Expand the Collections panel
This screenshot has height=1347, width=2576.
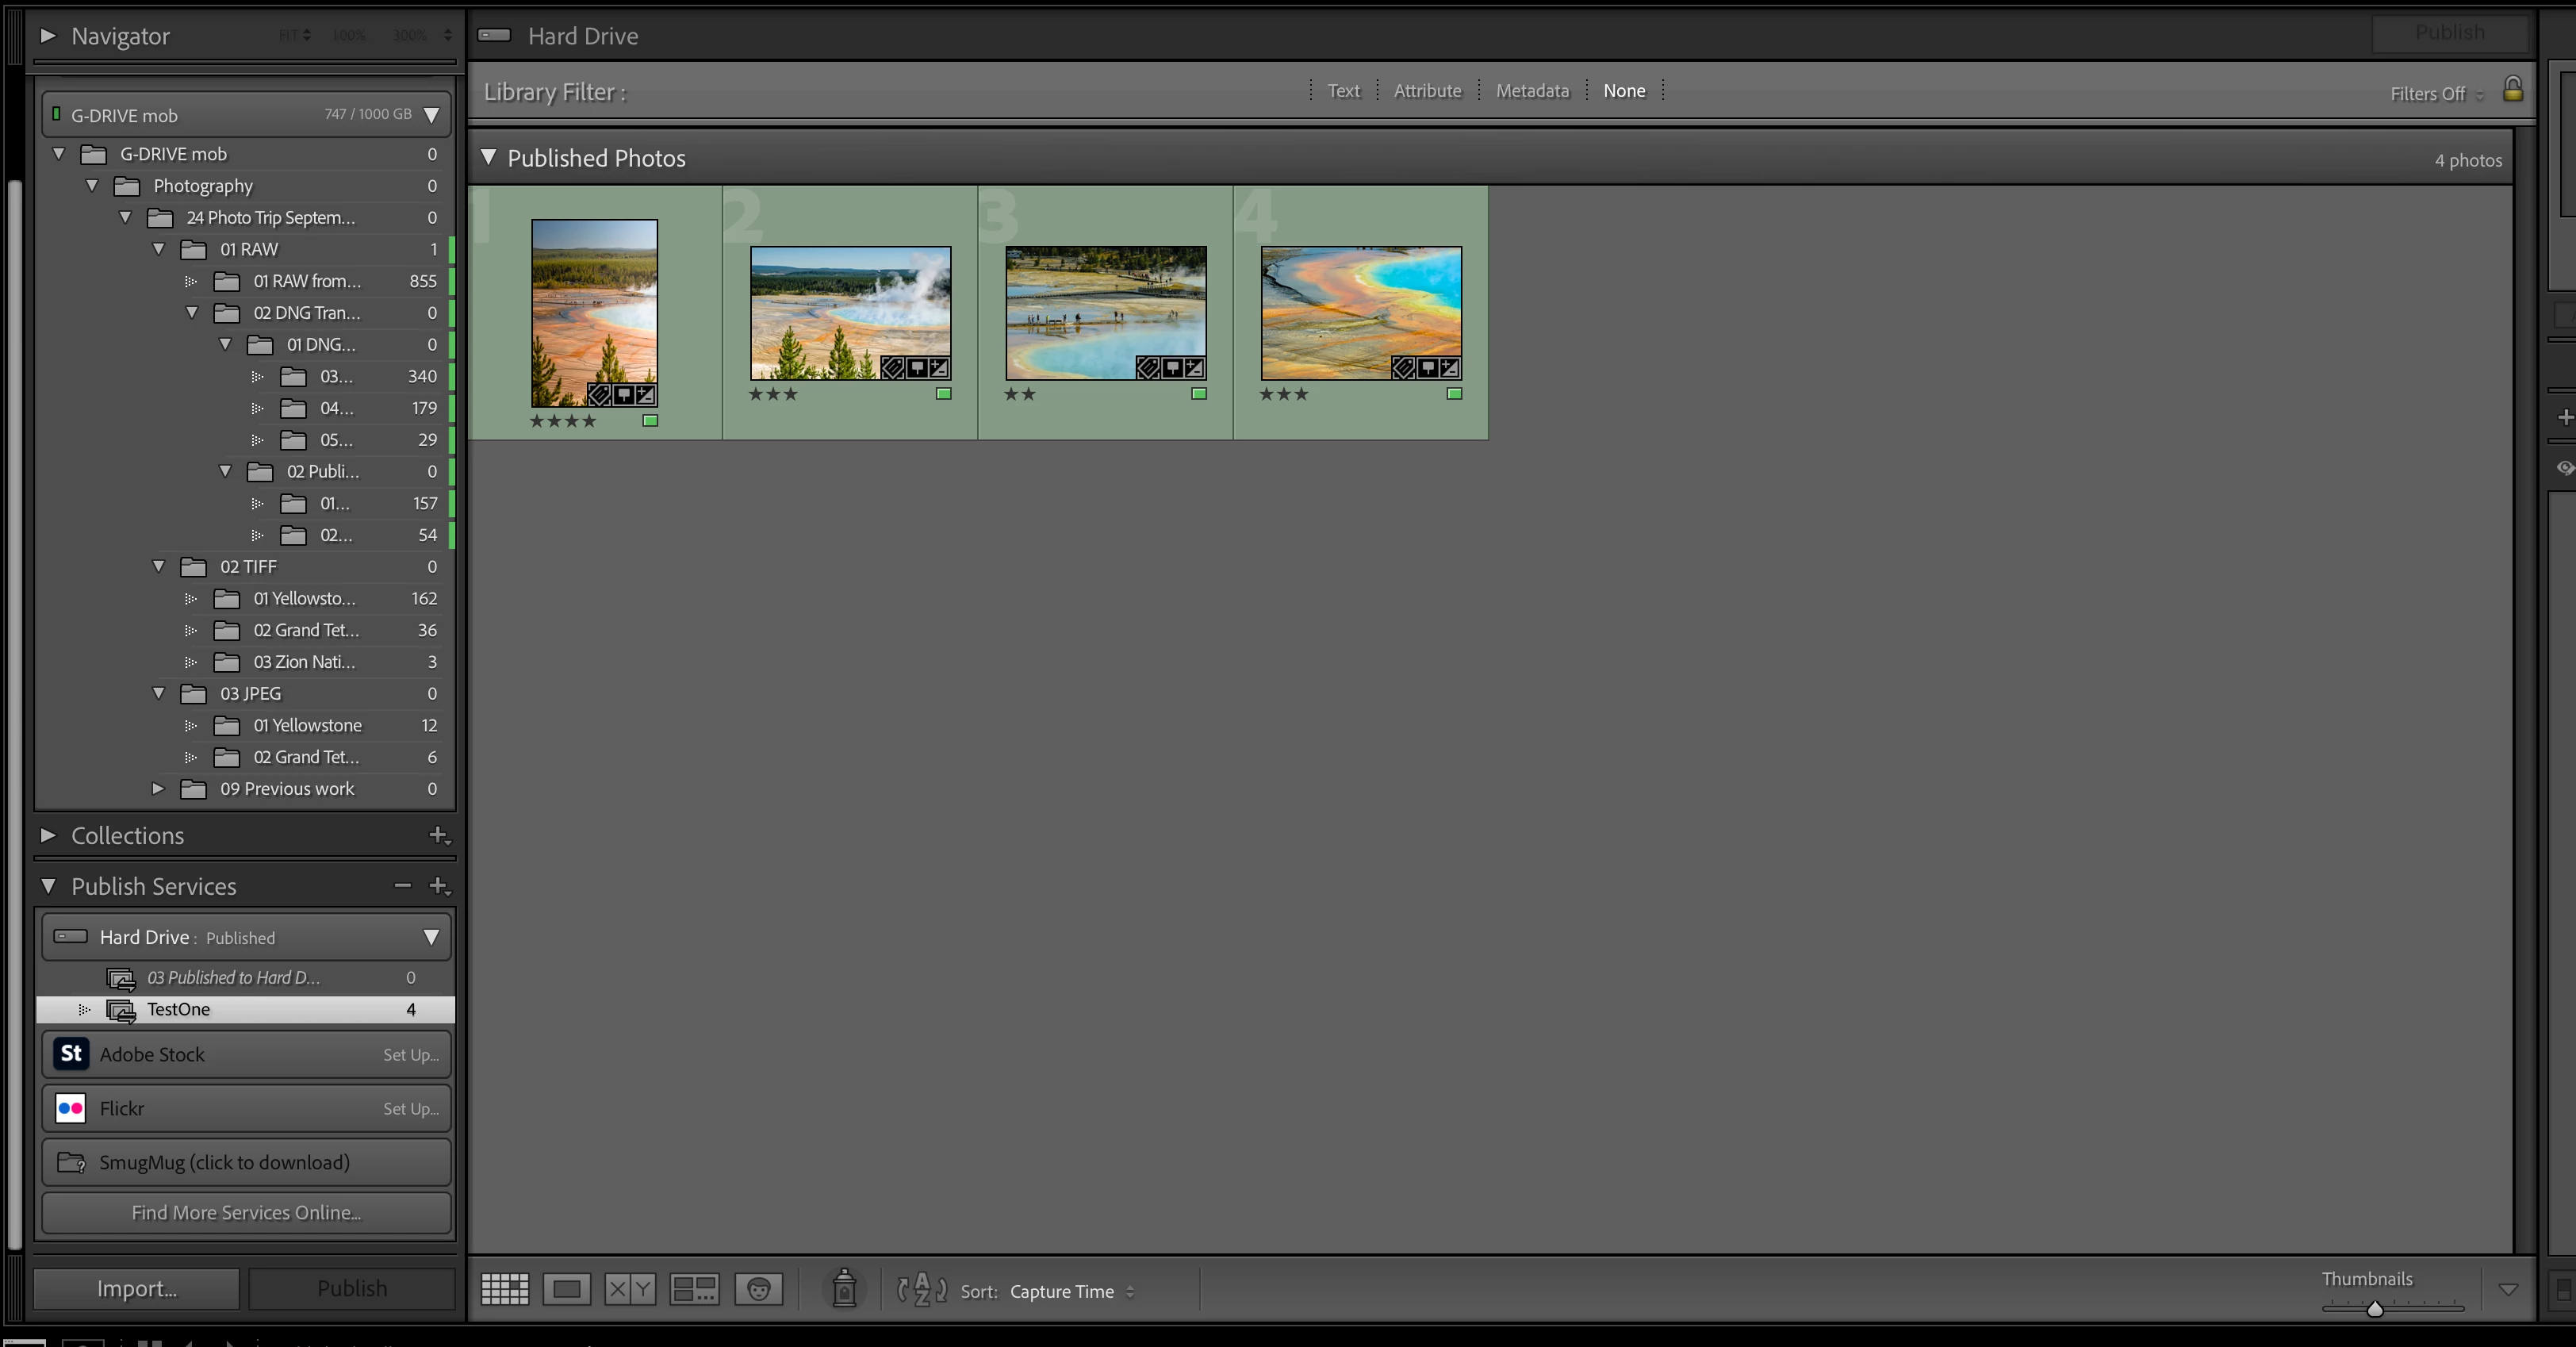48,835
